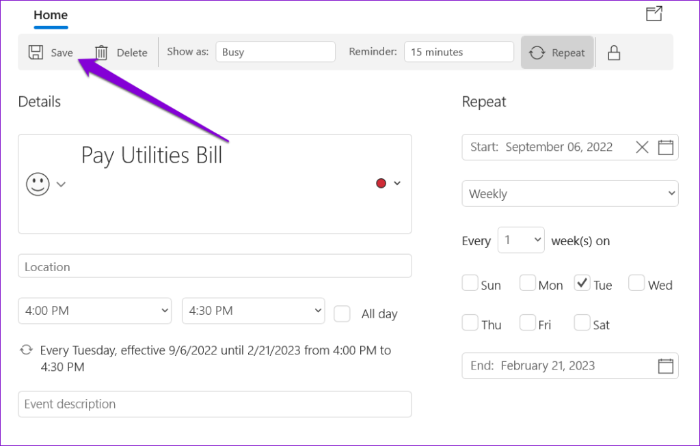Clear the Start date with the X icon
The height and width of the screenshot is (446, 700).
pos(641,147)
